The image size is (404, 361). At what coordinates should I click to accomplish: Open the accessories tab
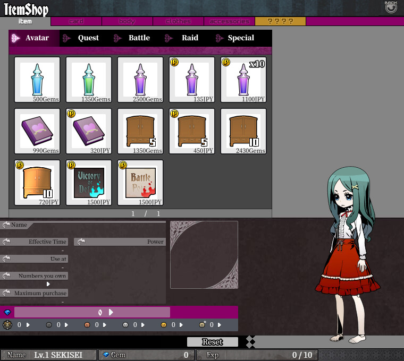pyautogui.click(x=229, y=21)
